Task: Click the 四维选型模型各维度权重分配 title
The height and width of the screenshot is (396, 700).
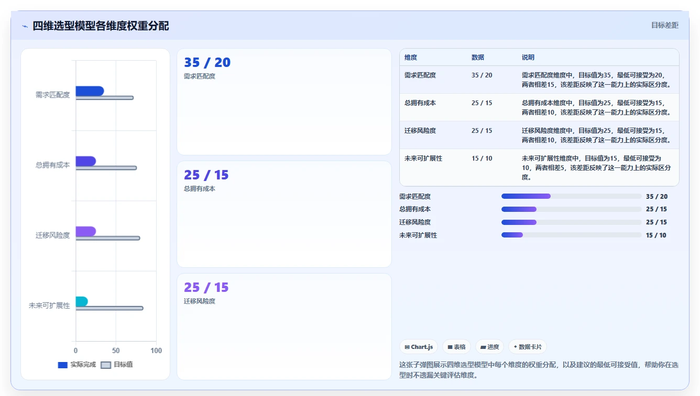Action: (x=101, y=26)
